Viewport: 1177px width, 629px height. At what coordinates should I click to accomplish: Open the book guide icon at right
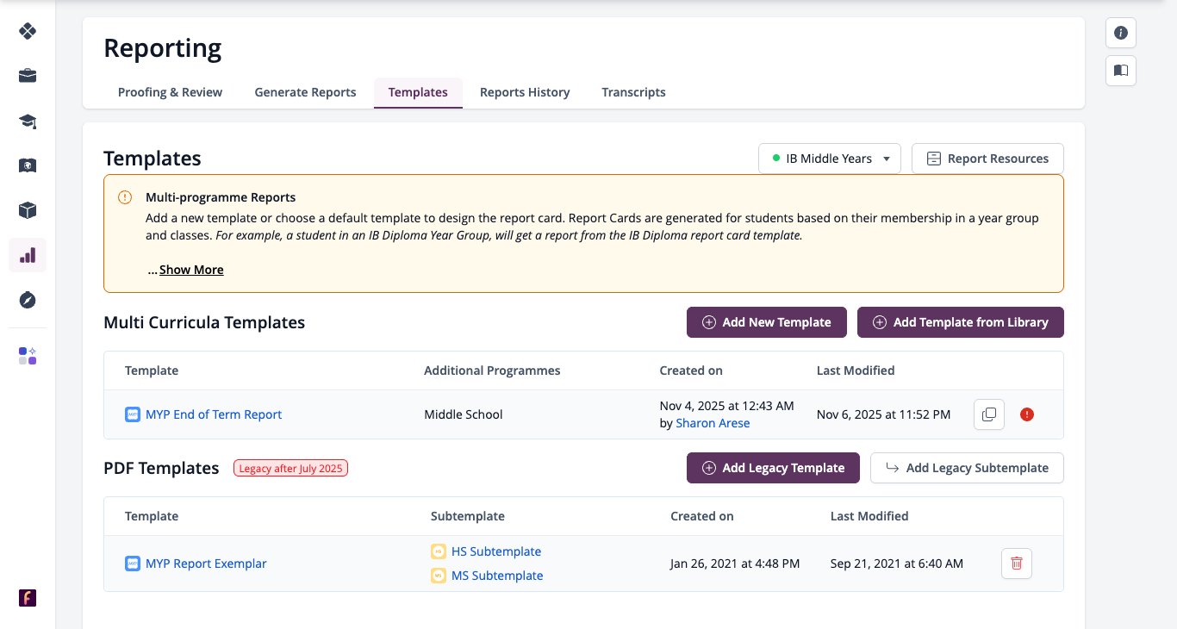1121,71
